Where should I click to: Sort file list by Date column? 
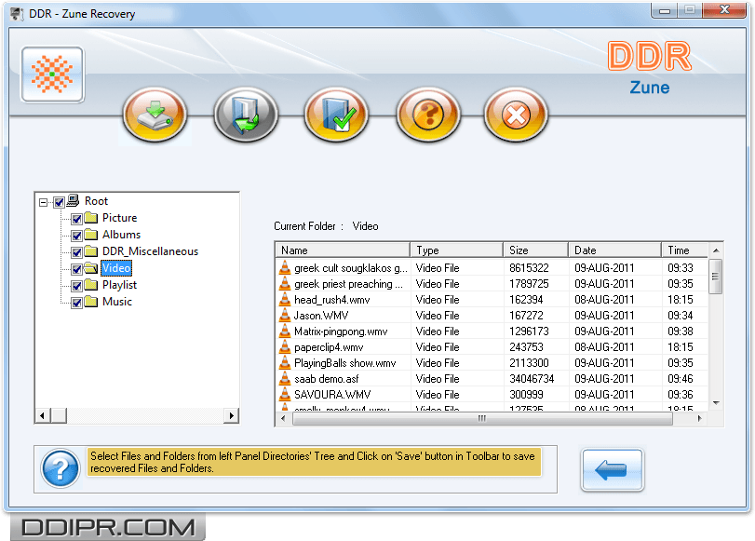click(614, 250)
